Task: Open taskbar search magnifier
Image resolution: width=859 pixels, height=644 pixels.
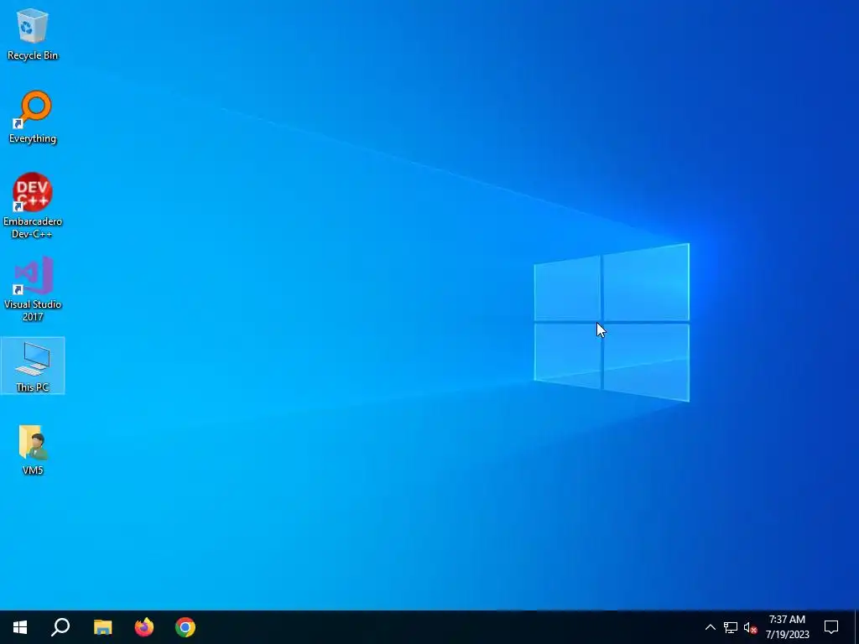Action: tap(60, 627)
